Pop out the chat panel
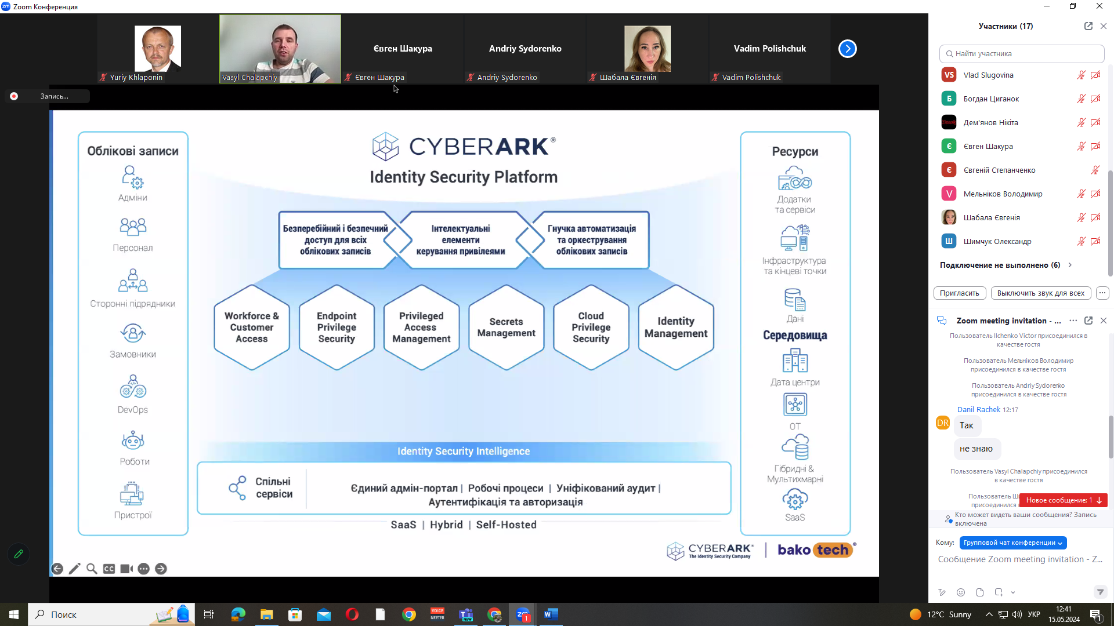Screen dimensions: 1114x626 coord(1088,321)
